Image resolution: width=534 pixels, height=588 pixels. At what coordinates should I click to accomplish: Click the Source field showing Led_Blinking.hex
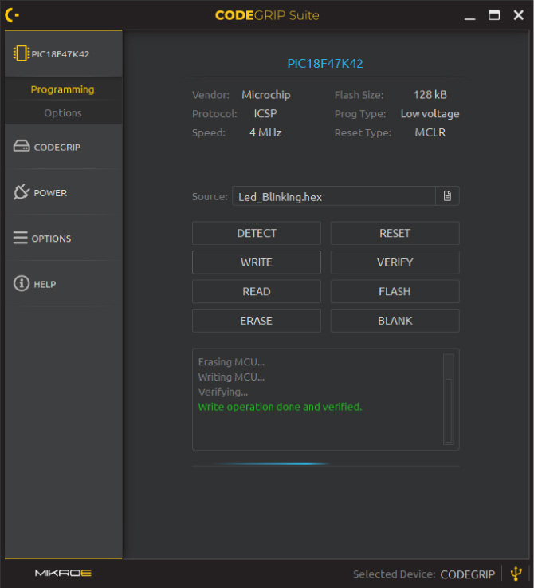[333, 196]
